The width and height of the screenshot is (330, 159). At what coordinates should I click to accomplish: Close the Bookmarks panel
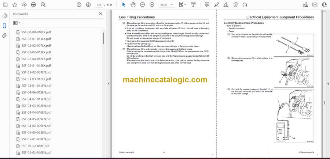[100, 14]
